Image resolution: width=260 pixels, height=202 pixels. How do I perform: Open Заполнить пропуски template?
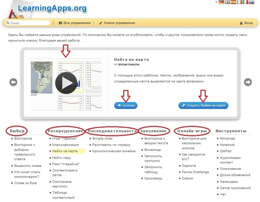click(x=153, y=158)
